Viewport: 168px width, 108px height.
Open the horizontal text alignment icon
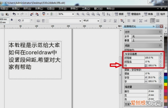(122, 21)
